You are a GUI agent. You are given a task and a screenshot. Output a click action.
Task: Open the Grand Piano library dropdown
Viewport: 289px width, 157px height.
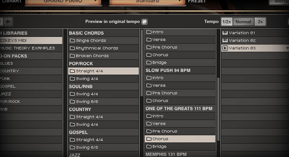(x=63, y=2)
